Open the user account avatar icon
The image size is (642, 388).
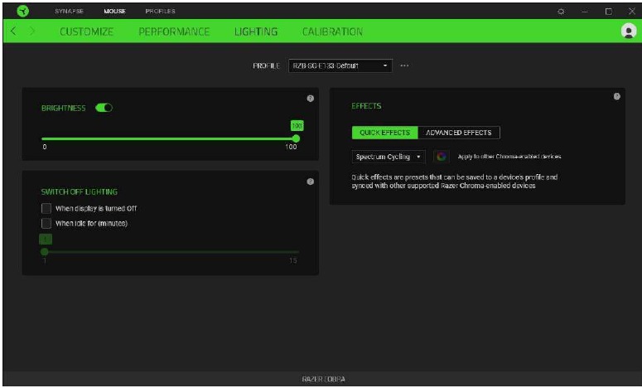(x=628, y=31)
